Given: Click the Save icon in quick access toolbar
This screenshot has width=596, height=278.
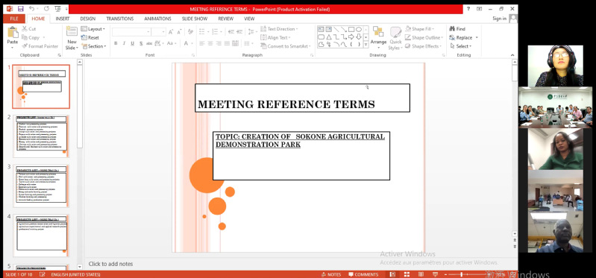Looking at the screenshot, I should (21, 9).
